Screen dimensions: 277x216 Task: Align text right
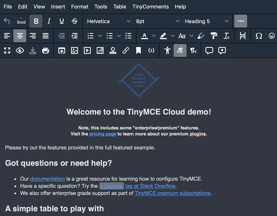point(33,36)
